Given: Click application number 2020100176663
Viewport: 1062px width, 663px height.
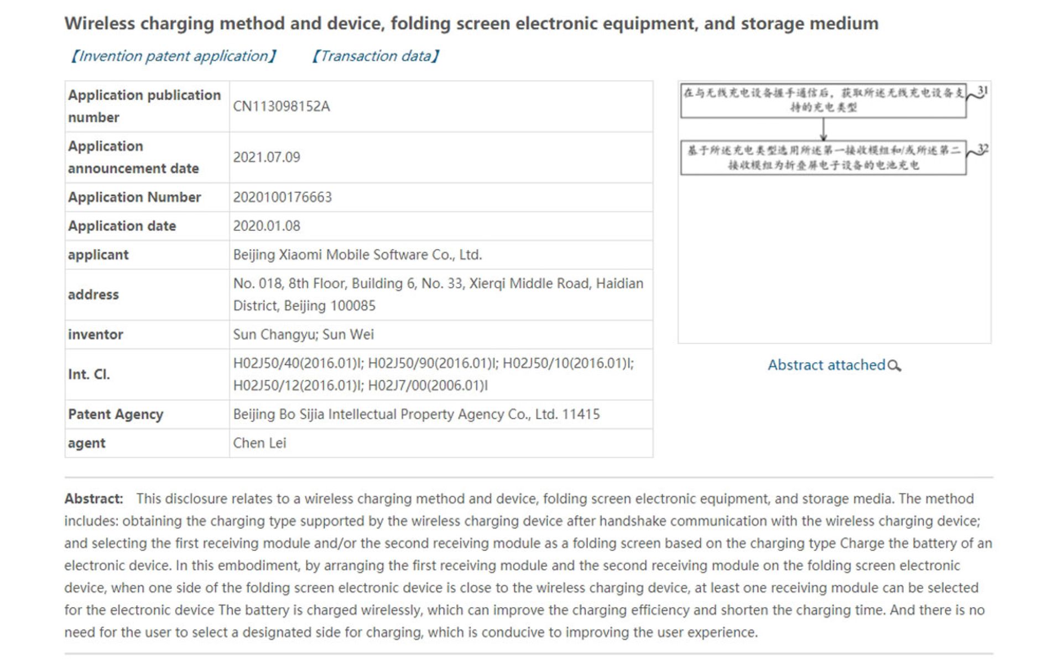Looking at the screenshot, I should (x=283, y=197).
